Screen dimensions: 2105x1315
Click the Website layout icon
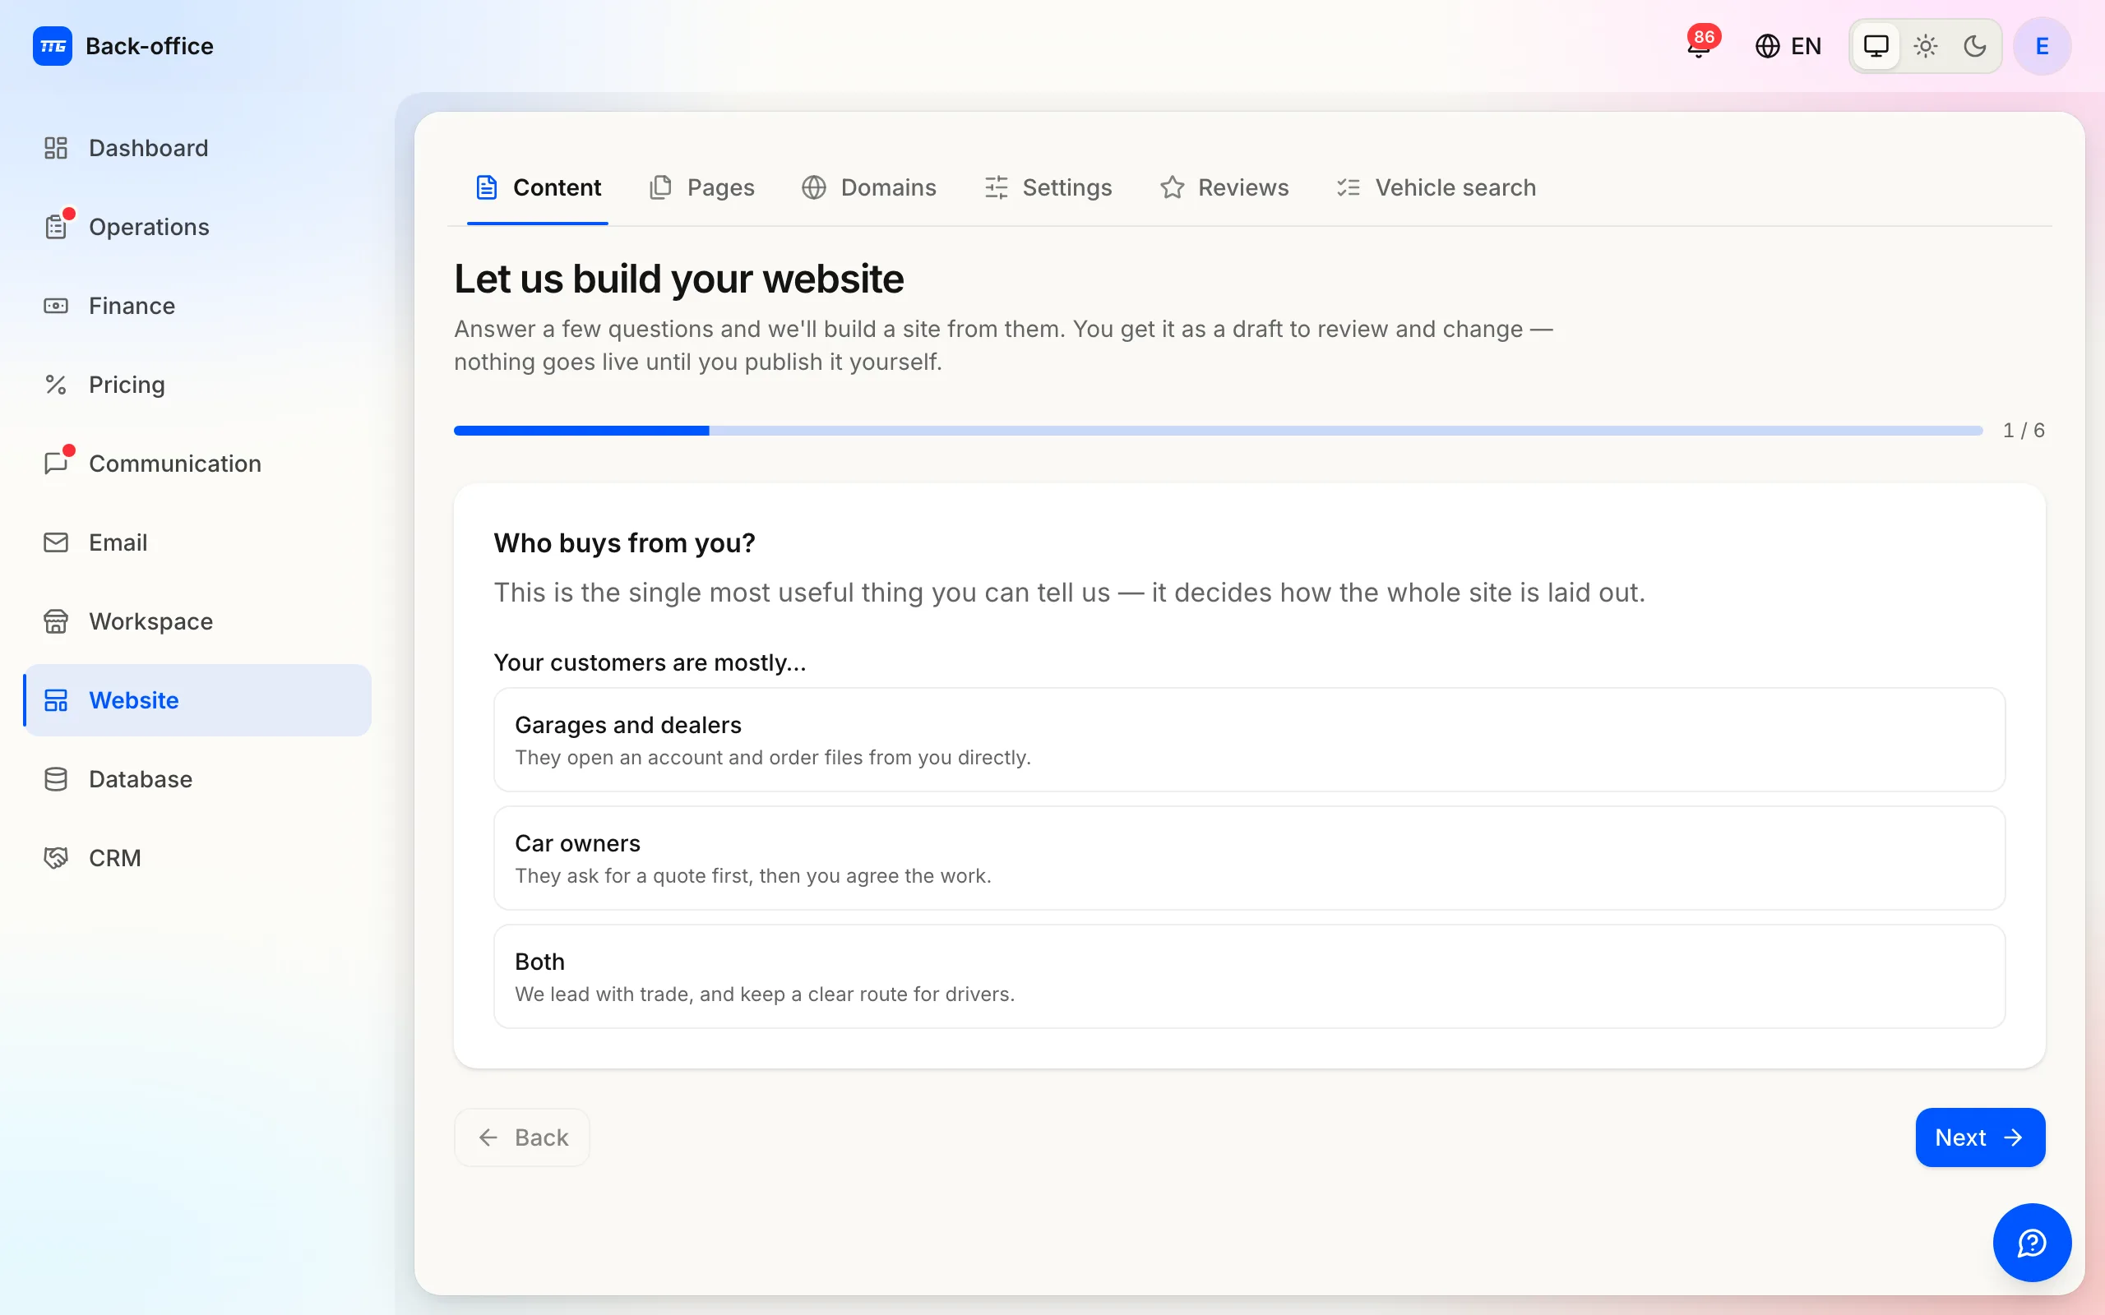[56, 700]
